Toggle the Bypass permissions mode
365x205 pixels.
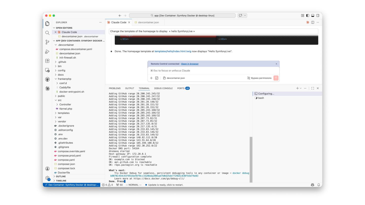[259, 78]
